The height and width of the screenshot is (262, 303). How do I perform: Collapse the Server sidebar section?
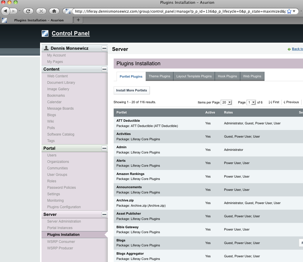104,214
